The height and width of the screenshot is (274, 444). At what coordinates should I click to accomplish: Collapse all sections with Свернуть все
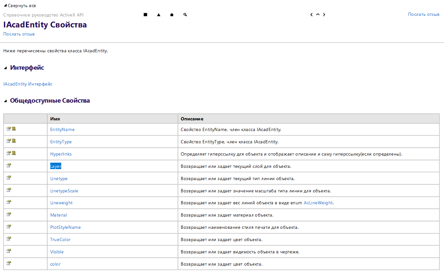point(20,5)
